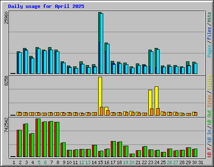Click the 742542 axis value
The image size is (214, 167).
pos(6,125)
